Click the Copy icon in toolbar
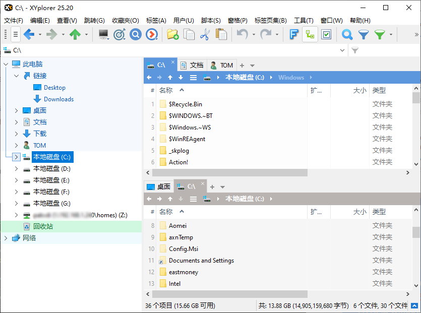 tap(189, 34)
